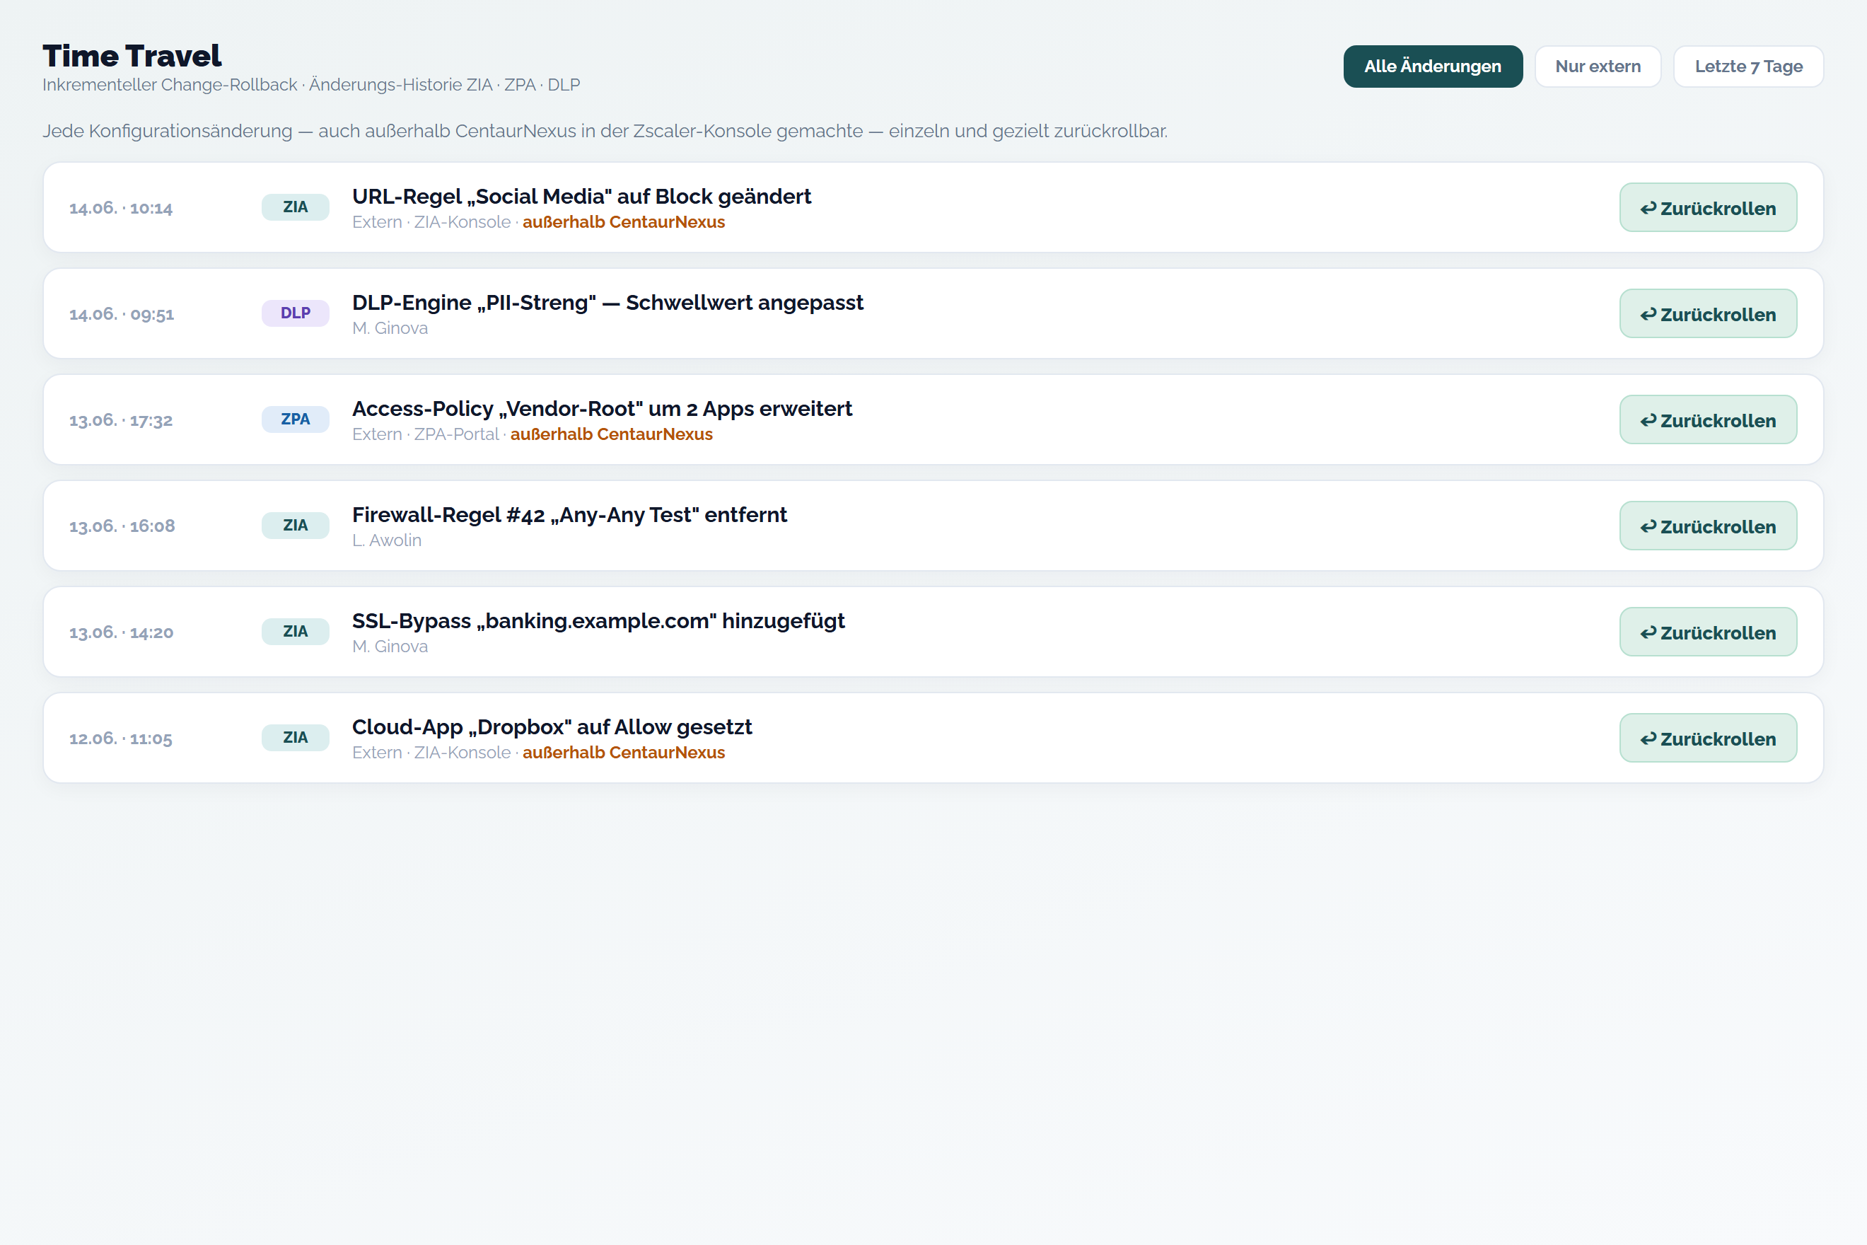Click ZIA badge on Dropbox row
This screenshot has height=1245, width=1867.
point(296,738)
